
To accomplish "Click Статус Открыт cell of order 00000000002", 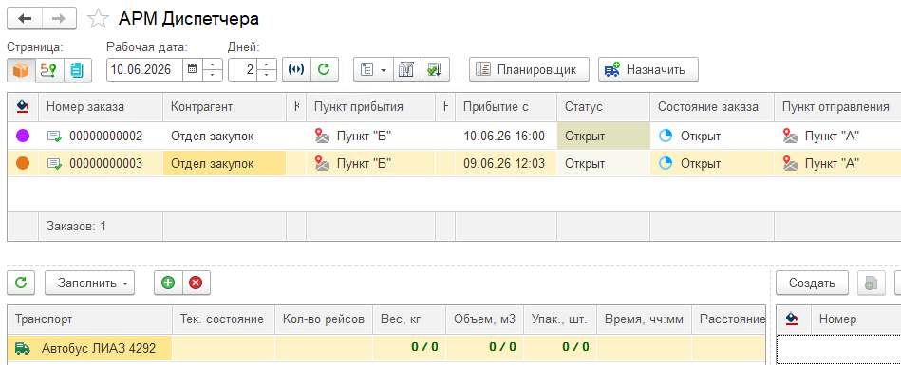I will [x=603, y=136].
